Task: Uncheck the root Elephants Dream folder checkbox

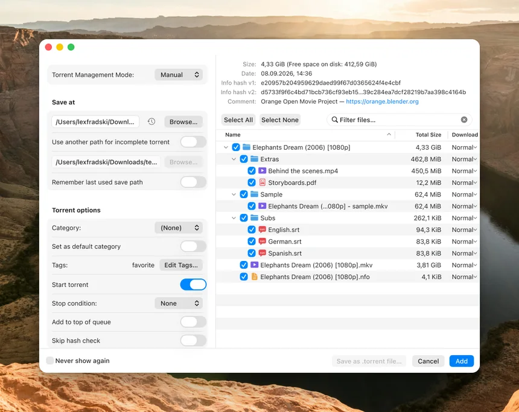Action: 236,147
